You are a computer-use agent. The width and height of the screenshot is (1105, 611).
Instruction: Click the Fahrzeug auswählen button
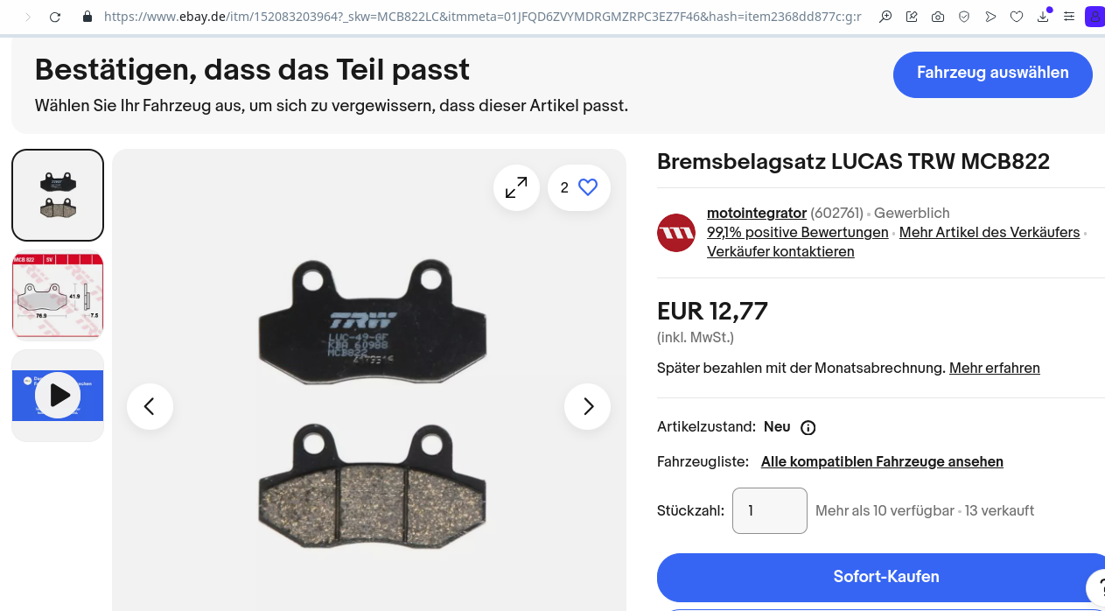tap(993, 74)
